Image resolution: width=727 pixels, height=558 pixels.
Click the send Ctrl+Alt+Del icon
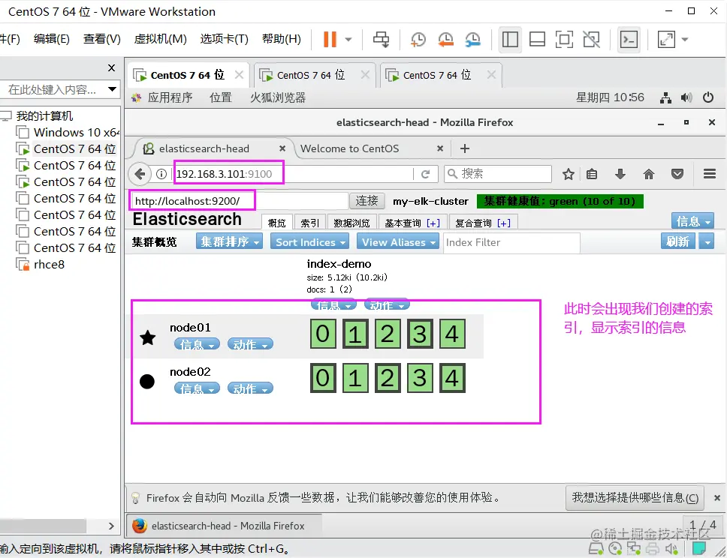(x=381, y=39)
